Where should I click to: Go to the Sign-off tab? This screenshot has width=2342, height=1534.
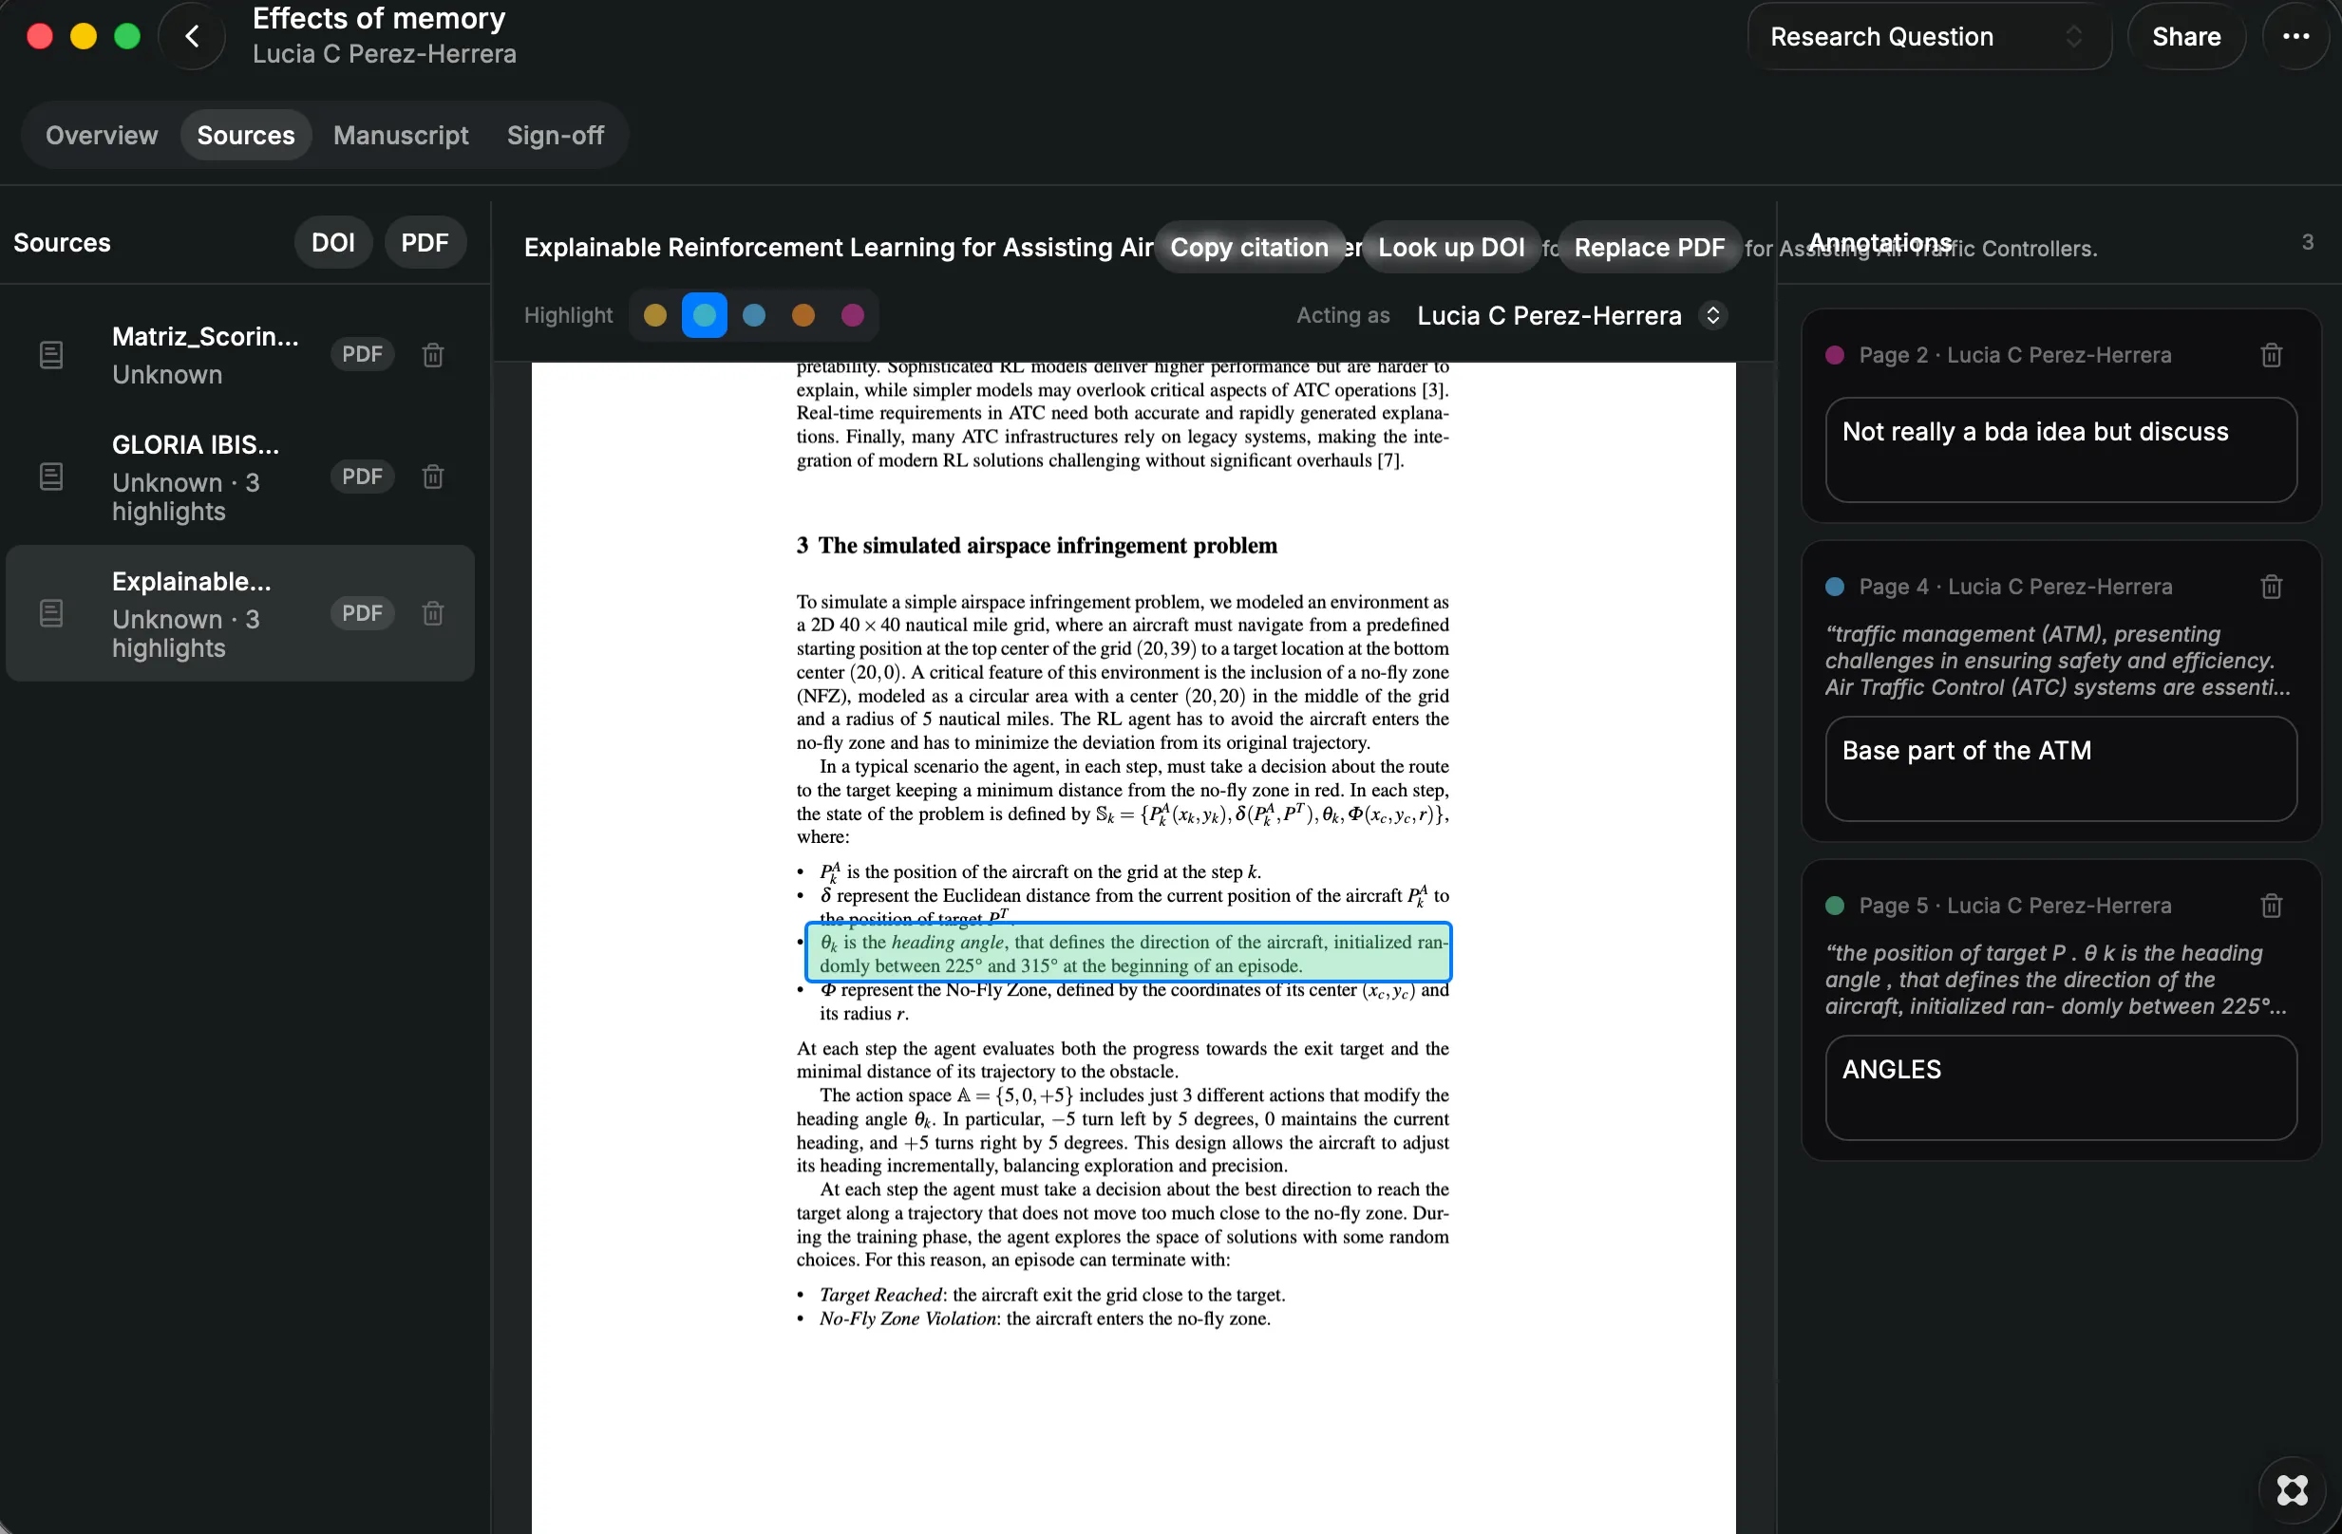coord(555,135)
